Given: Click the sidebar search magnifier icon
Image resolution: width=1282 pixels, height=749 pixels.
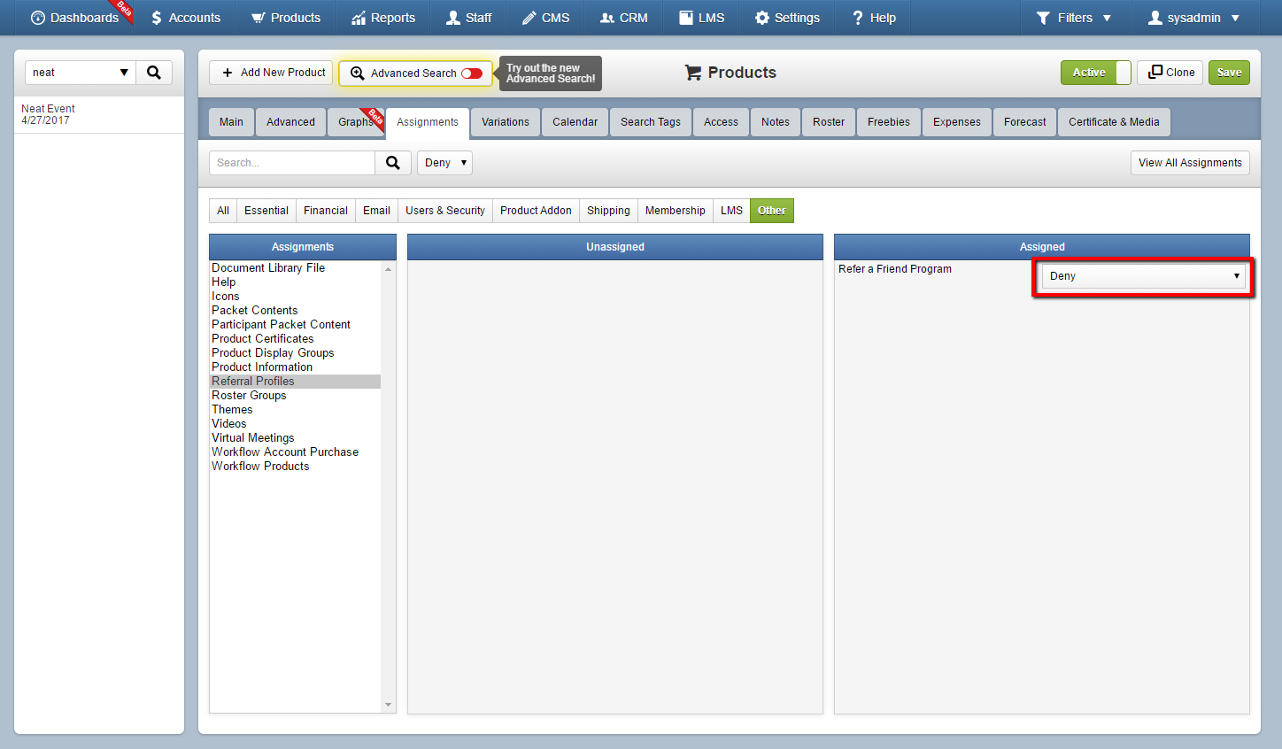Looking at the screenshot, I should pyautogui.click(x=154, y=73).
